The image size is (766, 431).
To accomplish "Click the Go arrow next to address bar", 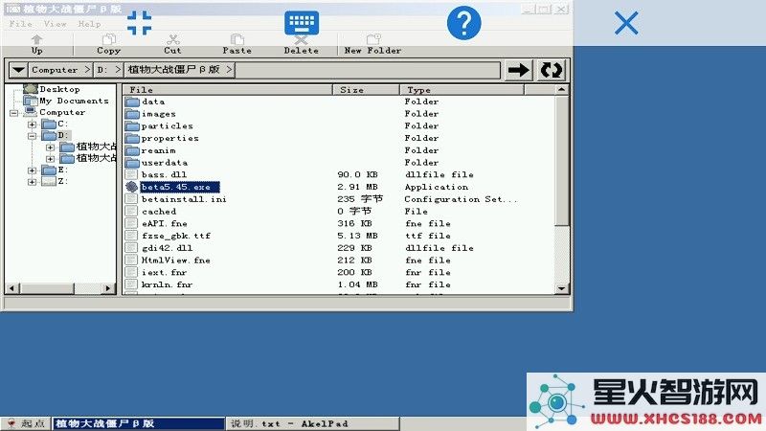I will pyautogui.click(x=518, y=70).
